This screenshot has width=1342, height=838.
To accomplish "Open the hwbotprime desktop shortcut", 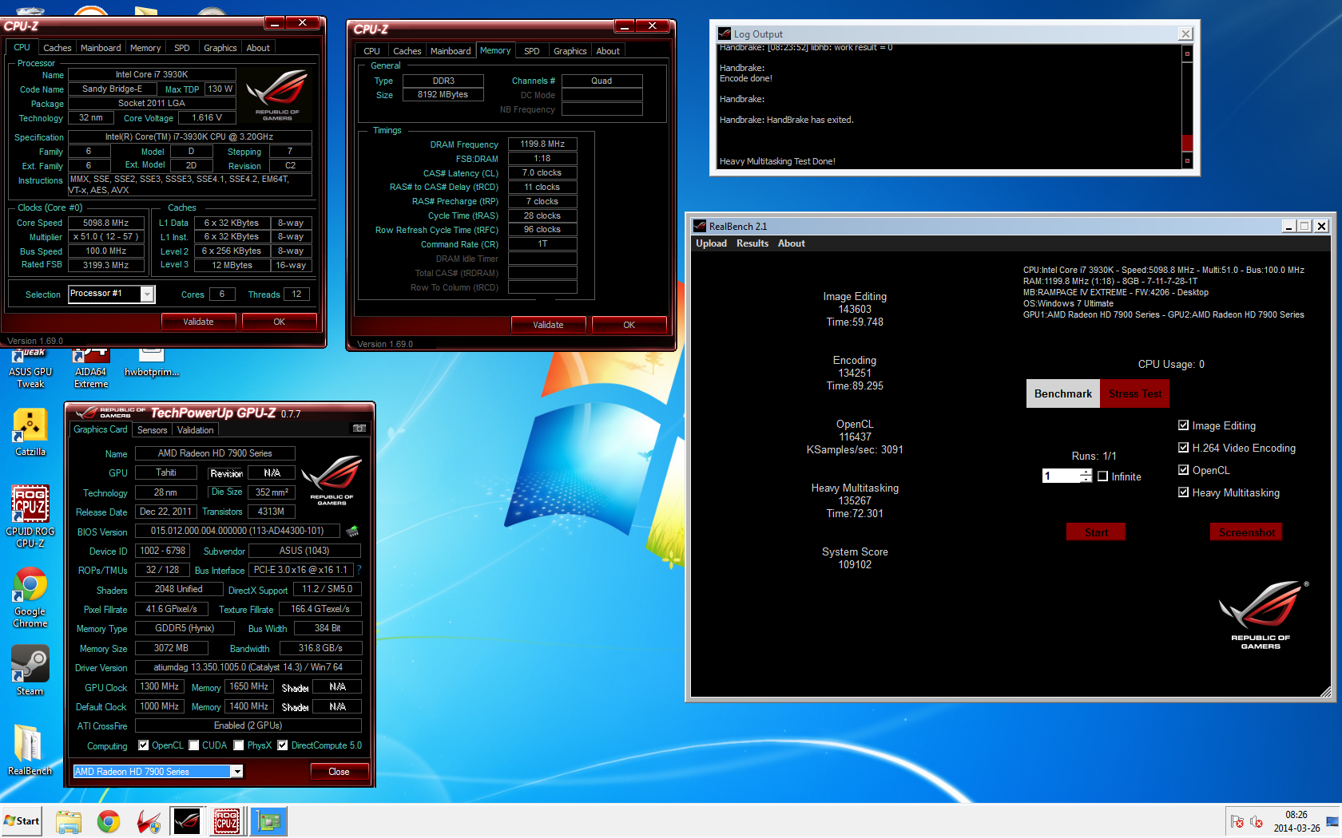I will (151, 363).
